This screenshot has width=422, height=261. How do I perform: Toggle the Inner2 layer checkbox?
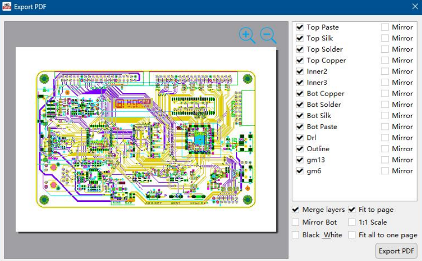click(300, 71)
